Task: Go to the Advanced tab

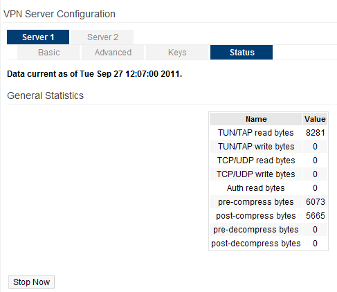Action: (x=113, y=53)
